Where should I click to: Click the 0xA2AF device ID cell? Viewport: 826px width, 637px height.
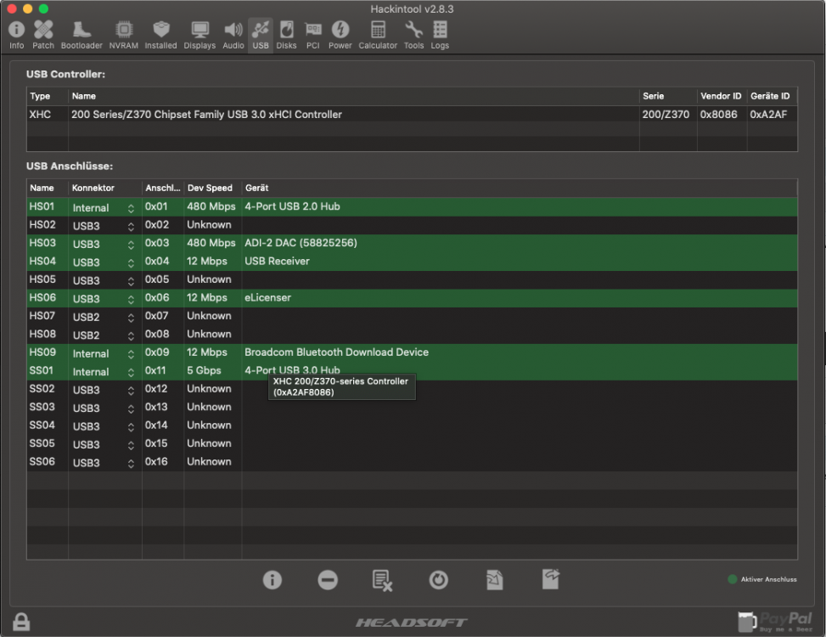point(768,115)
